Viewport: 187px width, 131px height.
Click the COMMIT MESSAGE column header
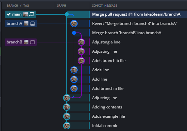pyautogui.click(x=104, y=6)
